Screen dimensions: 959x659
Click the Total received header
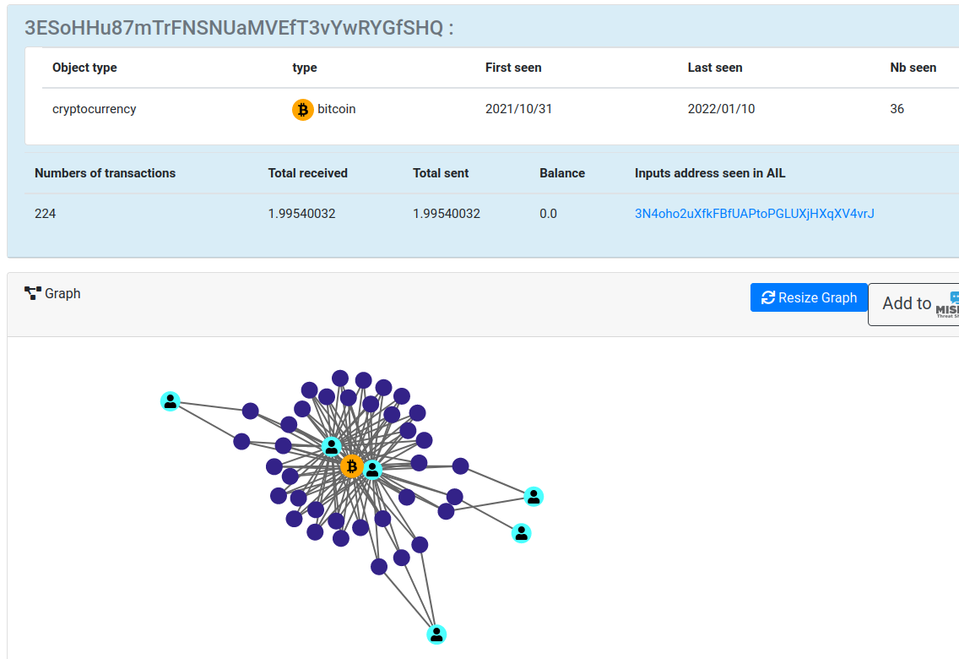tap(307, 173)
